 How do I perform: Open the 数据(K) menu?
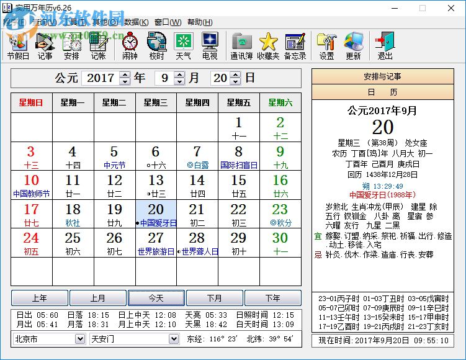point(136,22)
